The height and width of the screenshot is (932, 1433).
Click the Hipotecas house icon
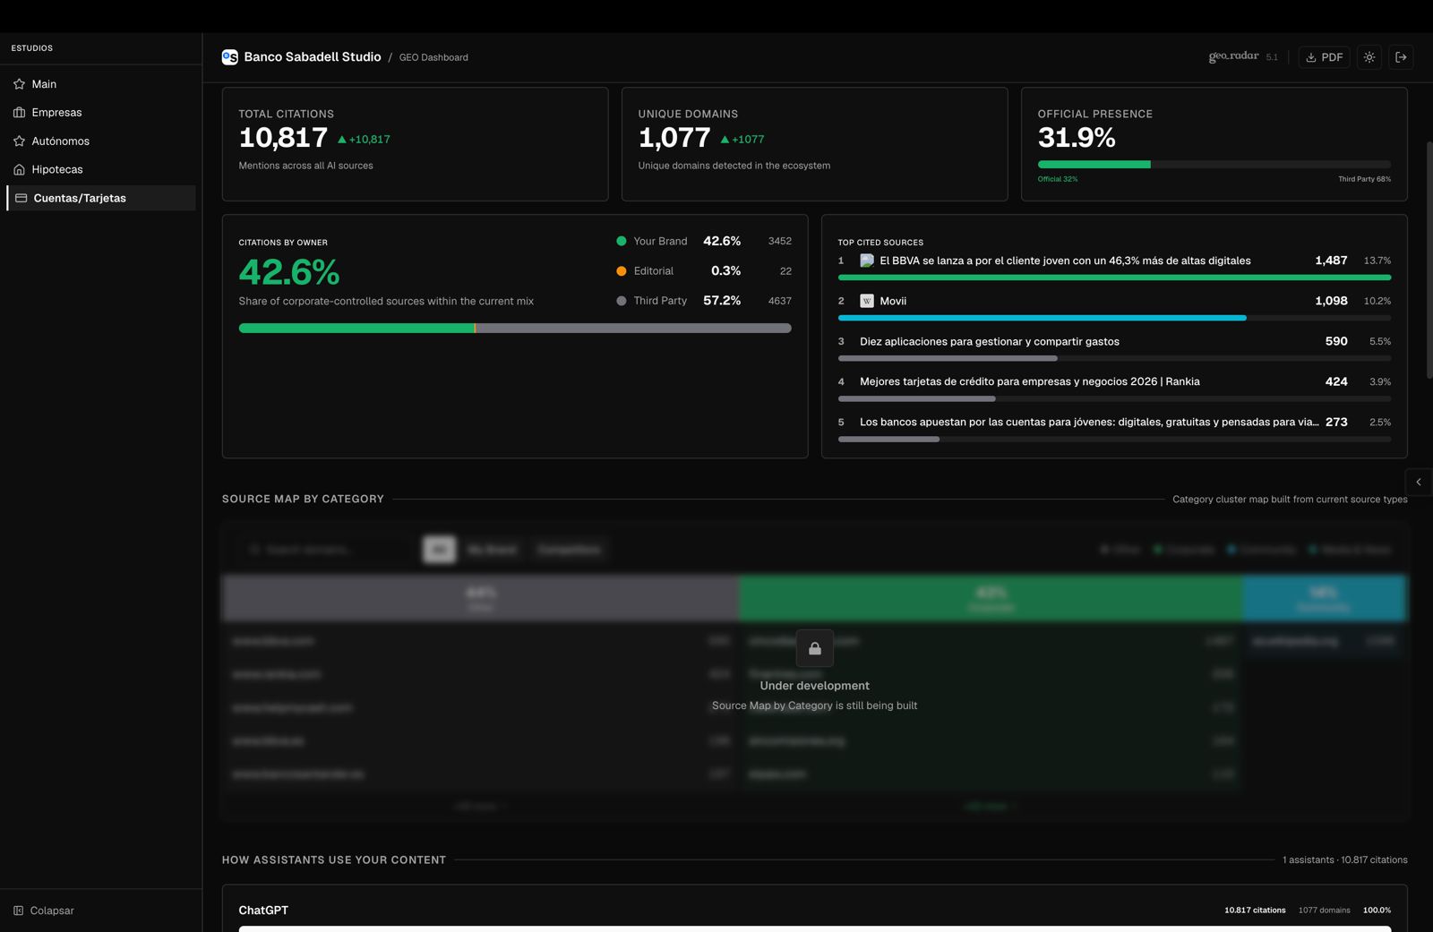pyautogui.click(x=19, y=170)
